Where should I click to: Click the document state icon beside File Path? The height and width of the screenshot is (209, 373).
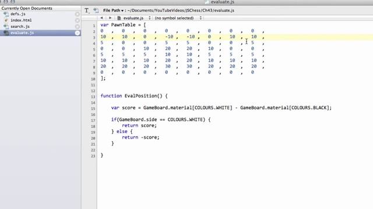pyautogui.click(x=96, y=10)
